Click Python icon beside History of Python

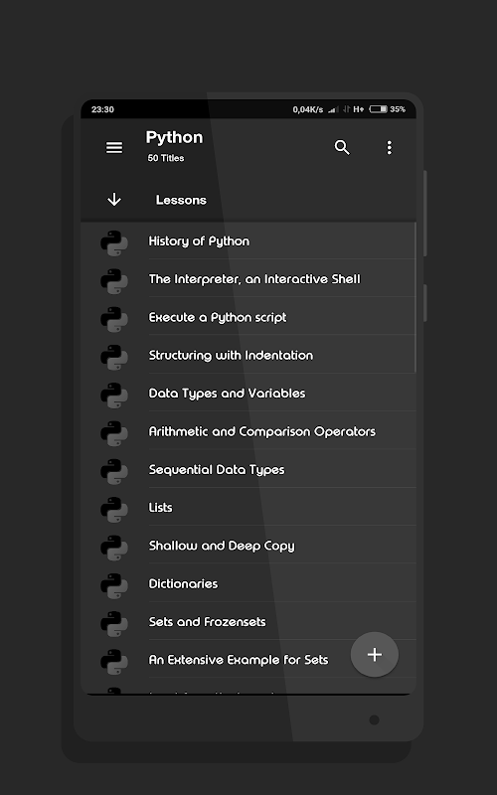click(114, 243)
